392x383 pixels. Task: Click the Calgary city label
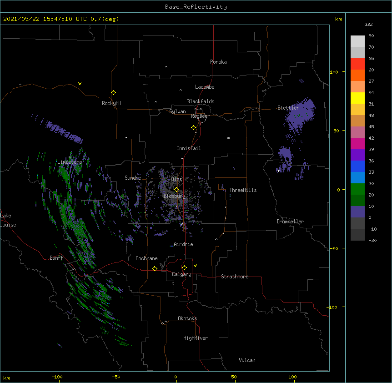[x=182, y=274]
